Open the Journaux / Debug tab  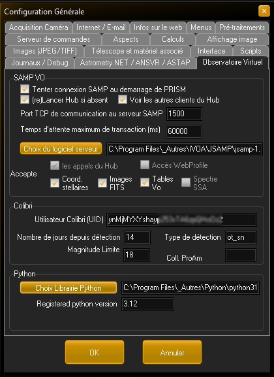(x=40, y=63)
